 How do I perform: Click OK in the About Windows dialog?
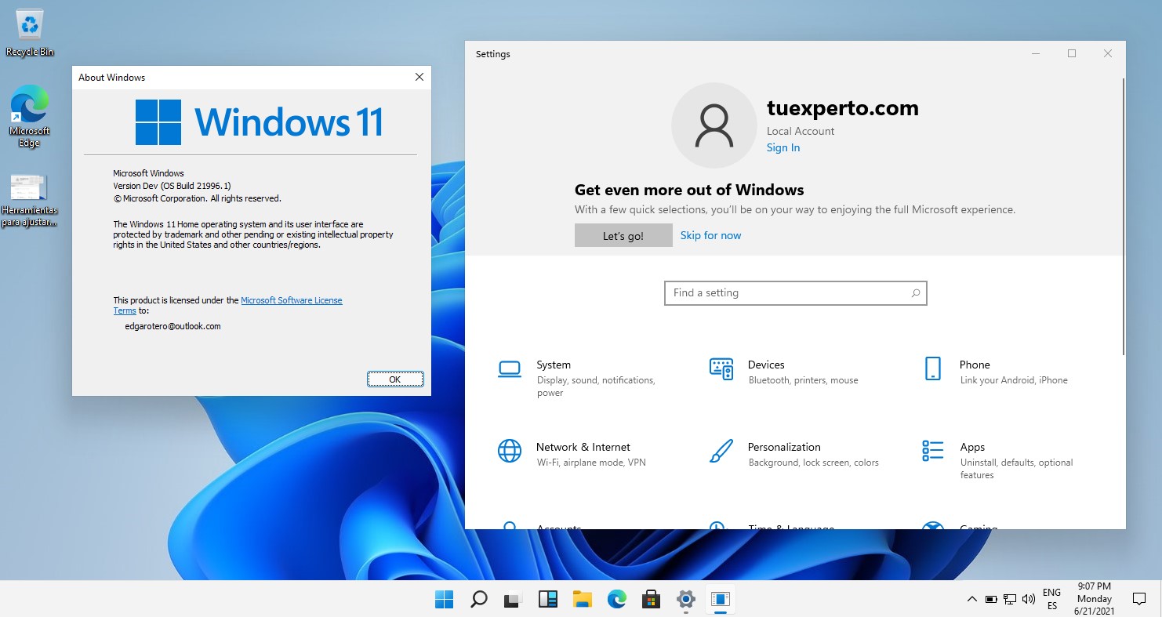[395, 379]
